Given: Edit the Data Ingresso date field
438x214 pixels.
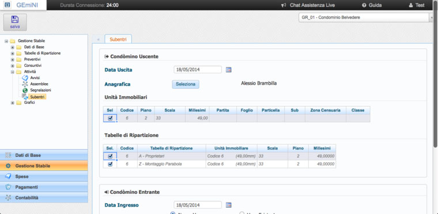Looking at the screenshot, I should 198,205.
